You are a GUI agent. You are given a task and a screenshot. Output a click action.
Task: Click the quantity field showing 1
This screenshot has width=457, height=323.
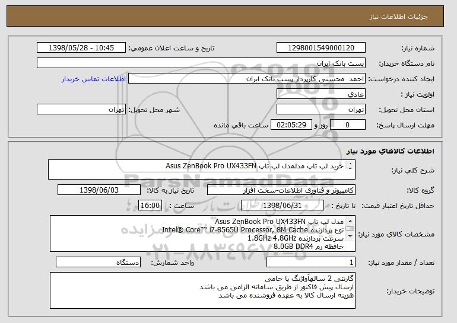coord(311,263)
